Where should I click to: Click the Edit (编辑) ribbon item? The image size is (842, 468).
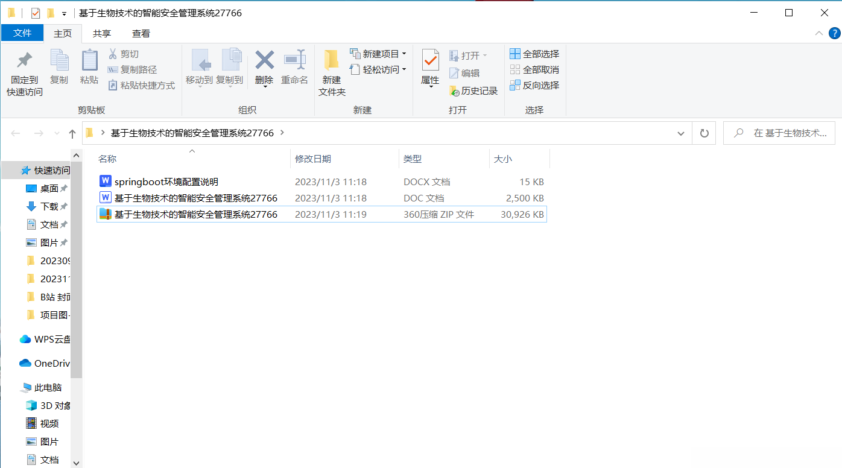tap(464, 73)
